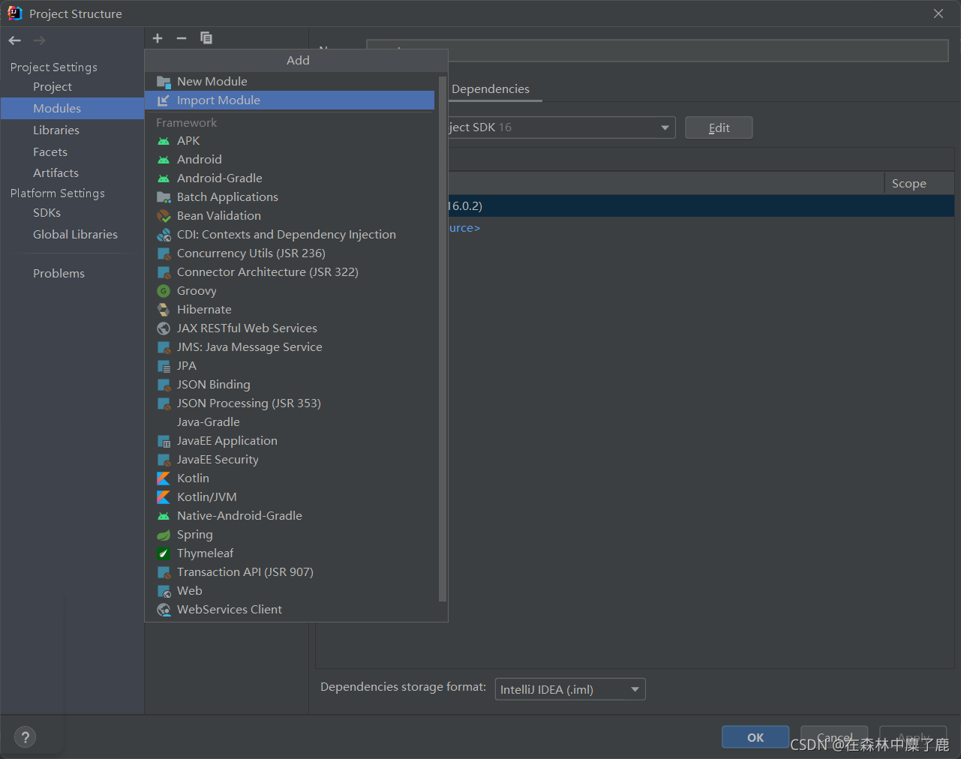Click the Web framework icon

164,591
